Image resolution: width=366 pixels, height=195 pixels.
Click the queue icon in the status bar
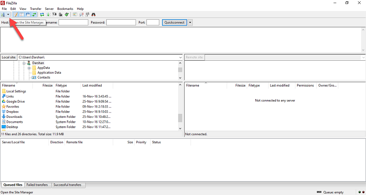pyautogui.click(x=319, y=192)
